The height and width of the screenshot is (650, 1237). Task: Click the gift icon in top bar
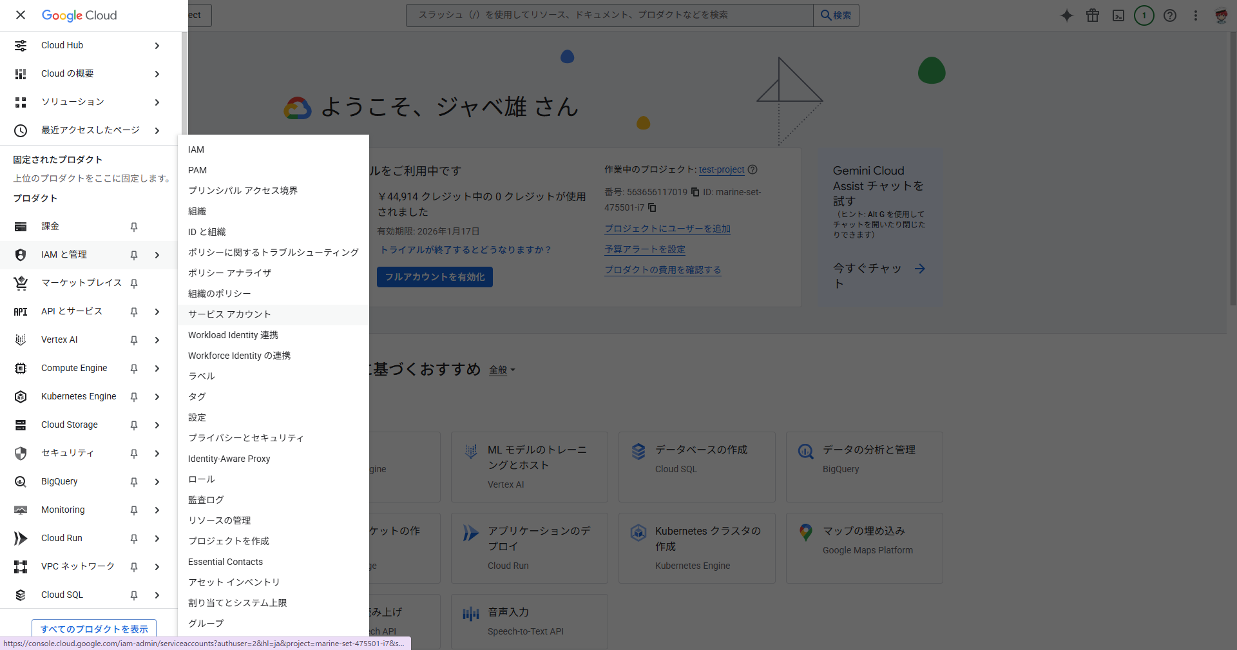[1093, 15]
